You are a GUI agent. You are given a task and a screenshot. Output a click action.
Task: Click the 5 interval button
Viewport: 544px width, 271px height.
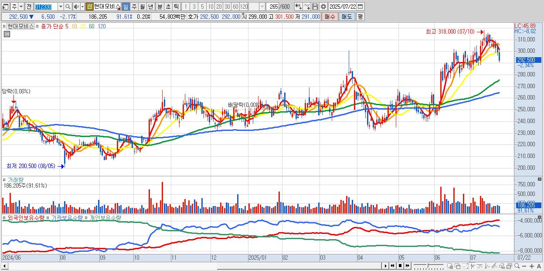(202, 7)
